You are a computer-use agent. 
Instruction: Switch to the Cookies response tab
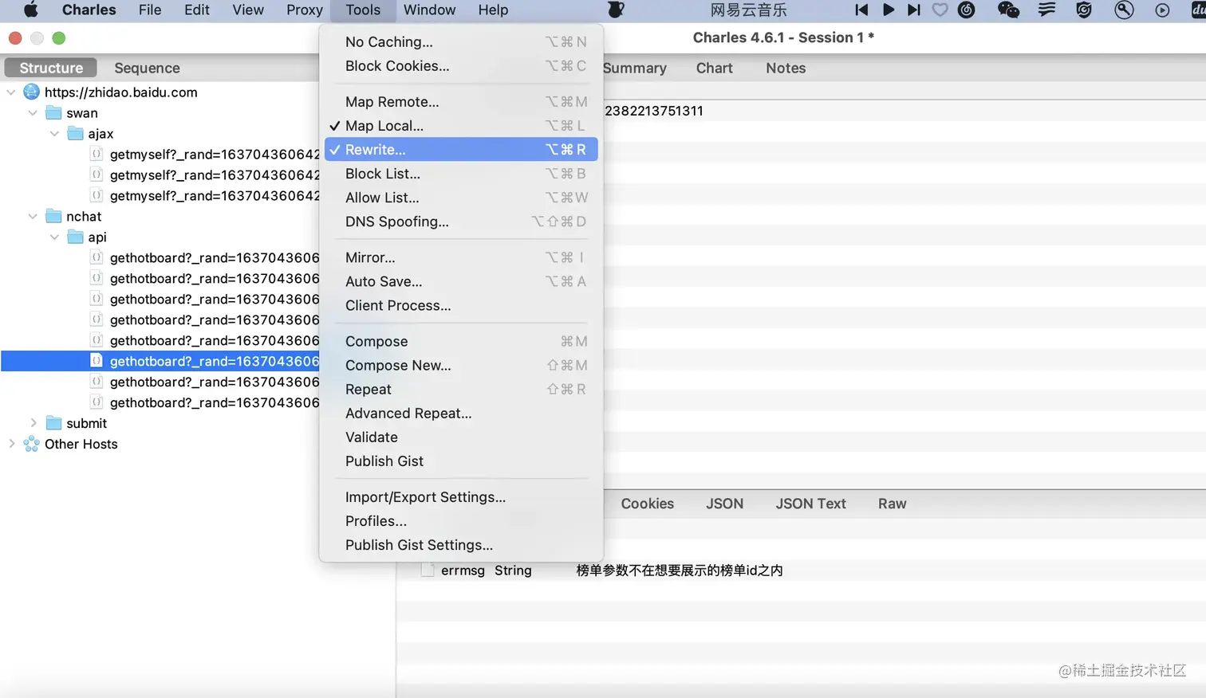[647, 504]
